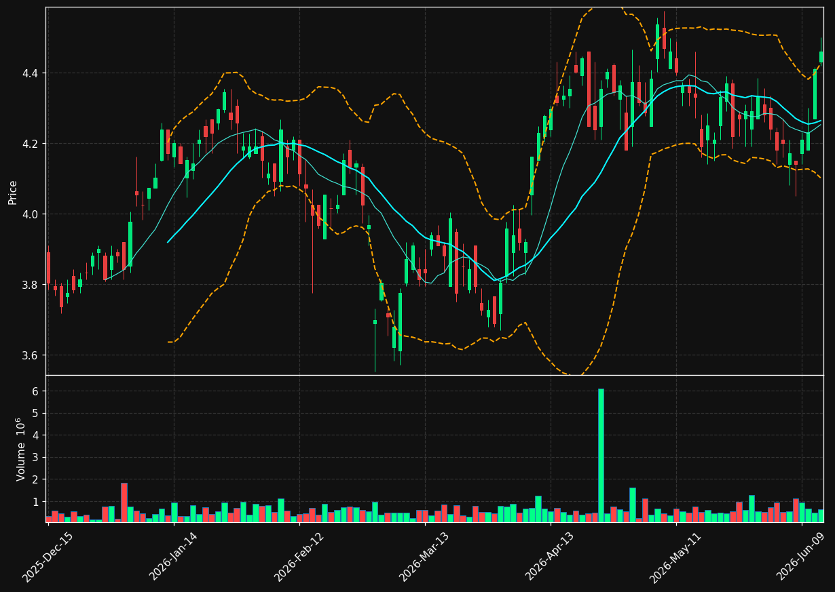
Task: Click the 2026-Feb-12 date label
Action: point(299,557)
